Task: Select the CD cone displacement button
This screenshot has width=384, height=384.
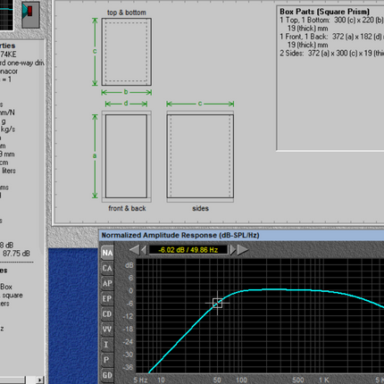Action: 107,314
